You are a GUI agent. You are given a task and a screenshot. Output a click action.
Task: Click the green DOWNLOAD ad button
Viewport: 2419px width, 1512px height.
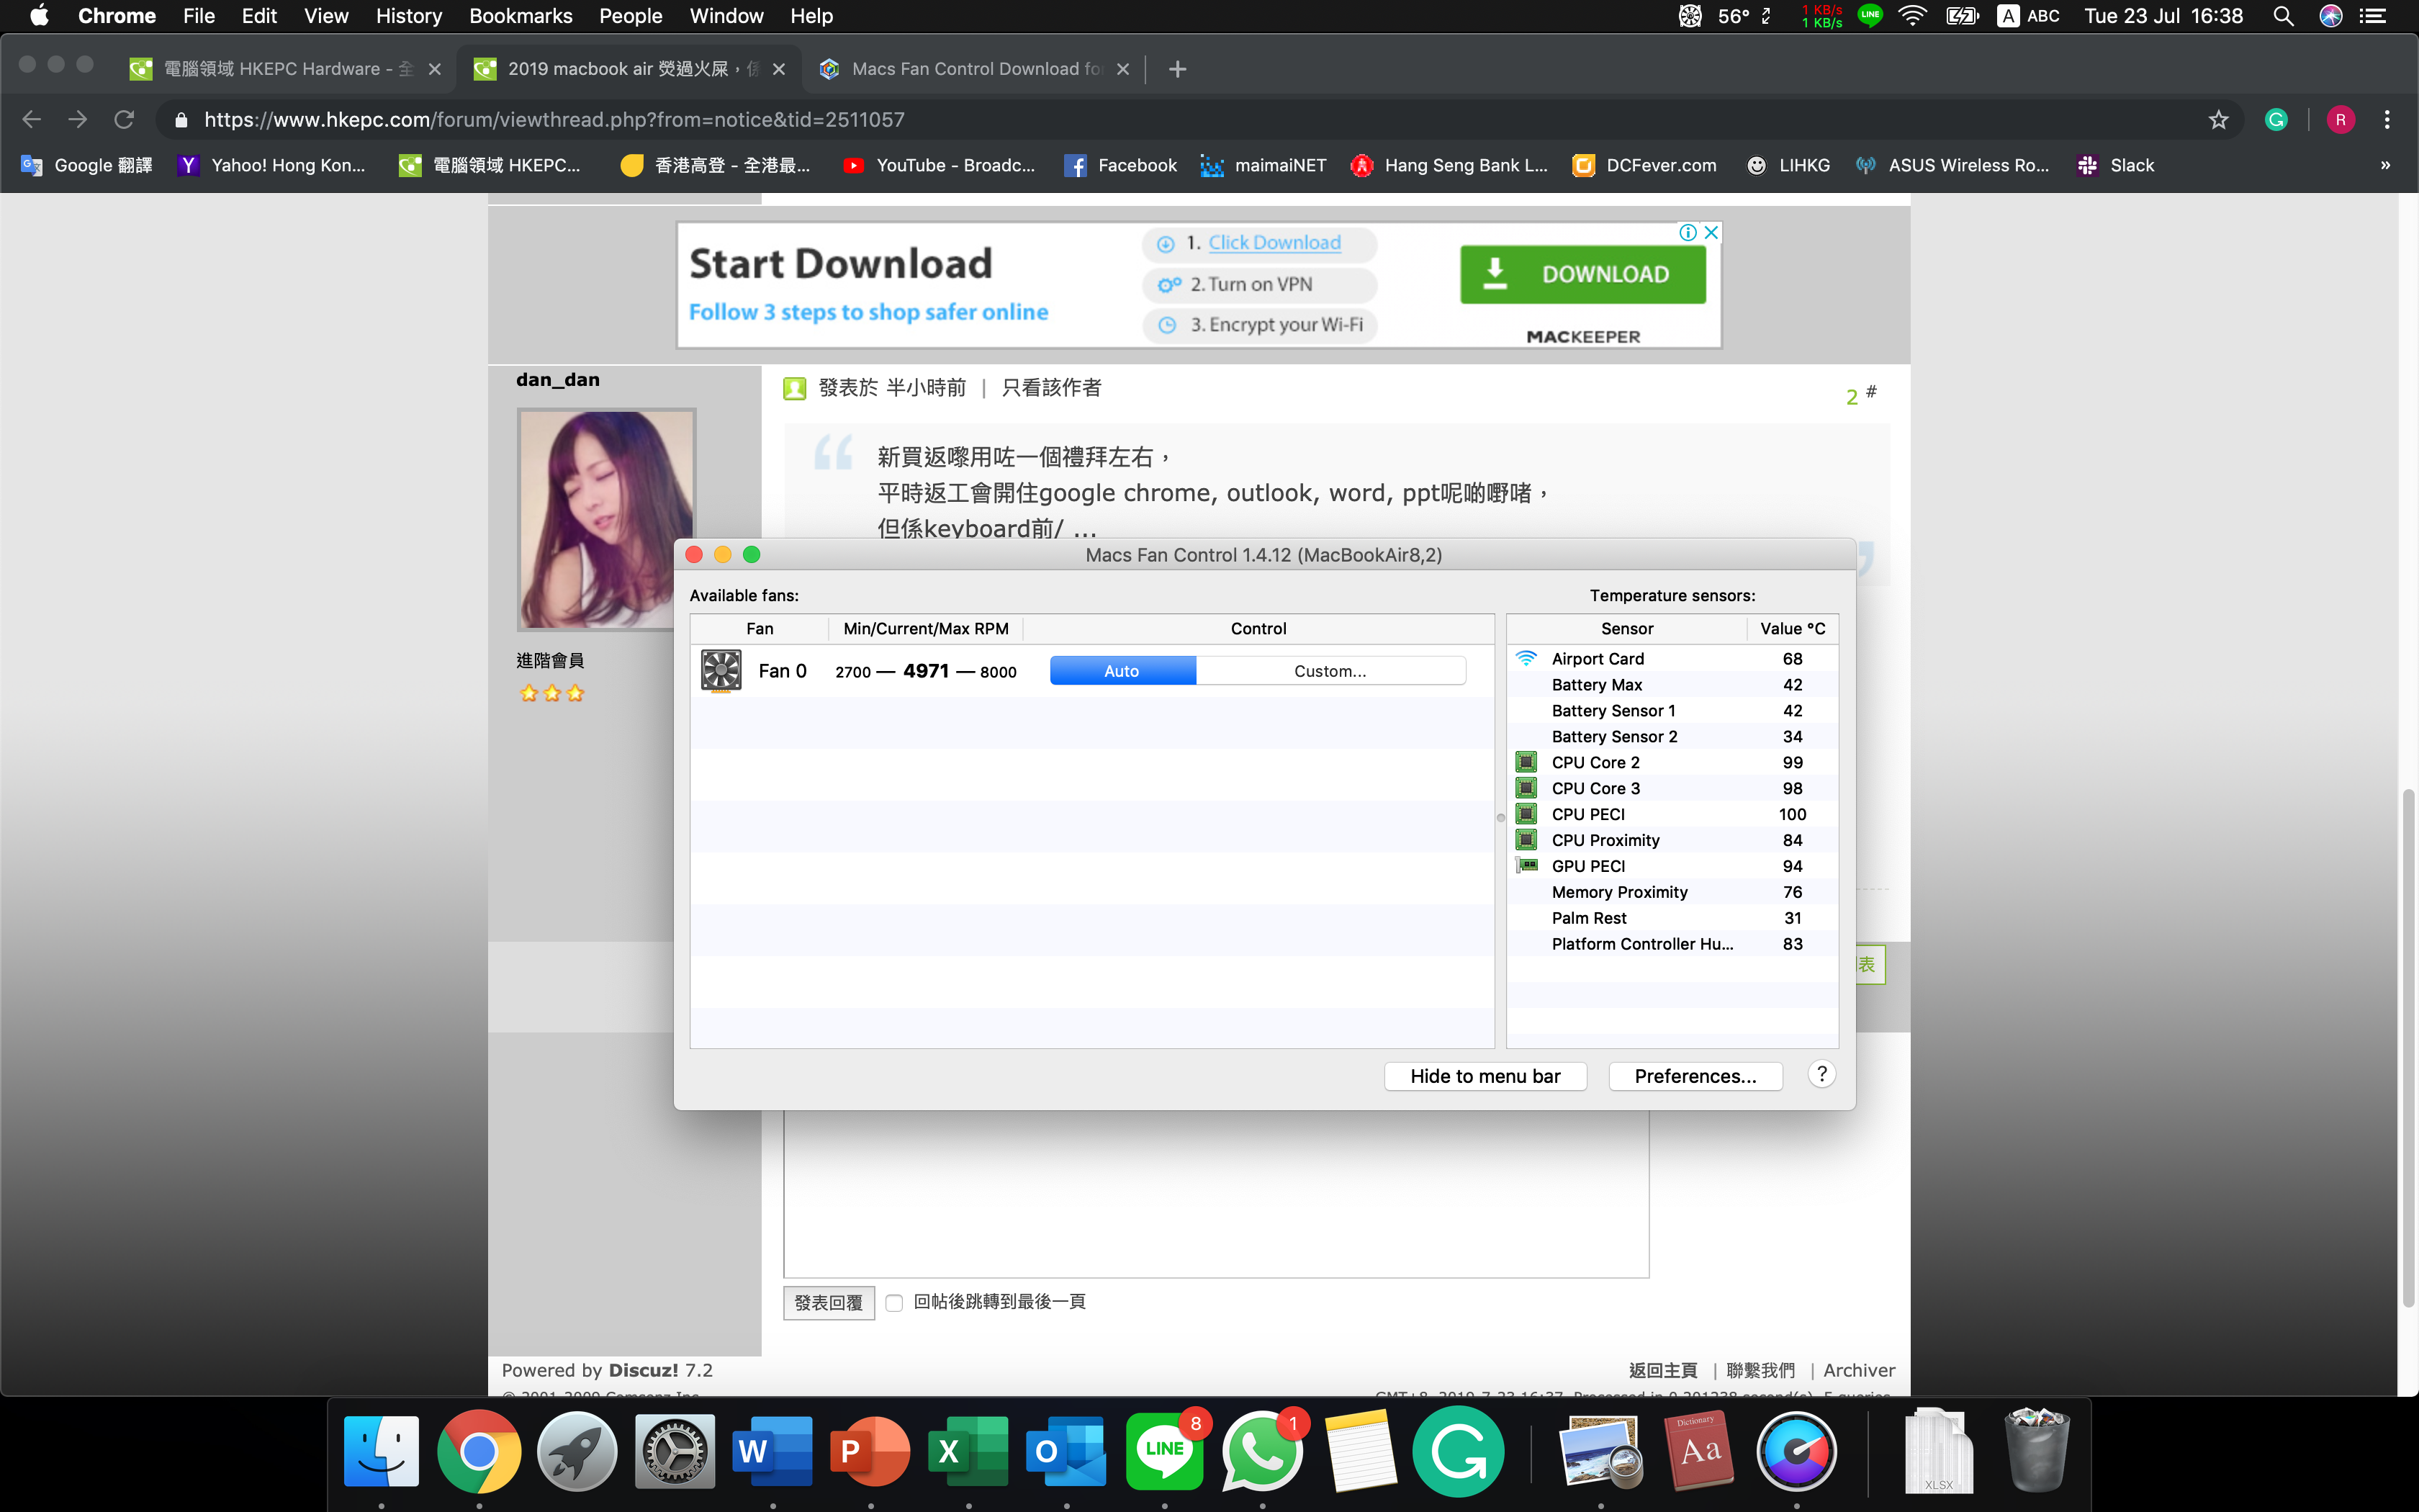click(x=1582, y=274)
